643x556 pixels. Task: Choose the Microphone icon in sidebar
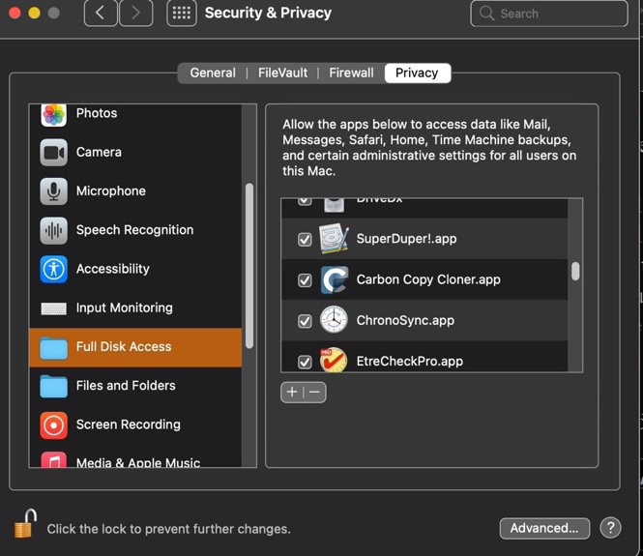click(x=54, y=191)
